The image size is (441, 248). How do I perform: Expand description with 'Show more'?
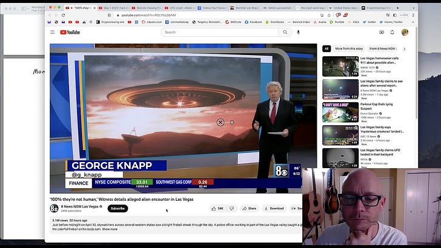[110, 229]
